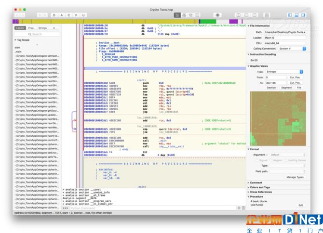Image resolution: width=323 pixels, height=233 pixels.
Task: Collapse the Procedure section
Action: tap(248, 196)
